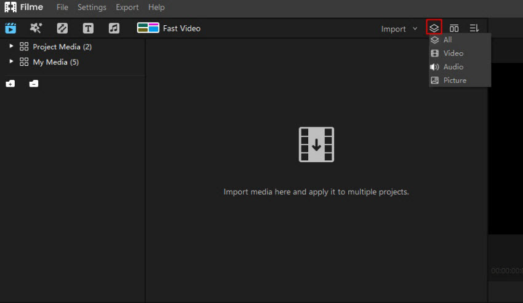Viewport: 523px width, 303px height.
Task: Open the File menu
Action: 62,7
